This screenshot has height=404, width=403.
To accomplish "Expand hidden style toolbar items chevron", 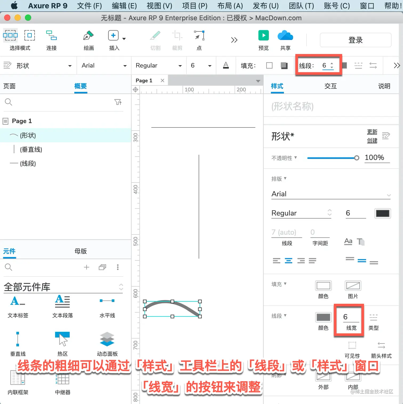I will click(397, 65).
